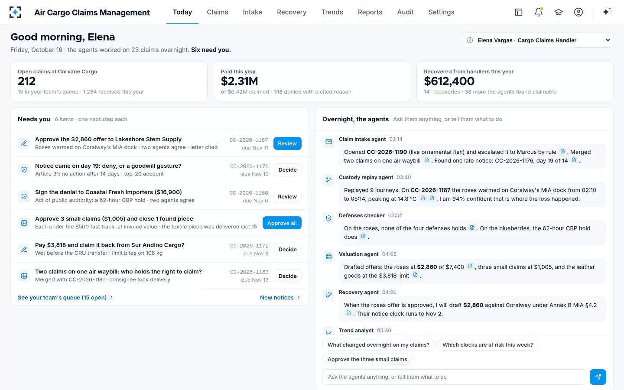Open the citation icon after '62-hour CBP hold does'
624x390 pixels.
363,237
